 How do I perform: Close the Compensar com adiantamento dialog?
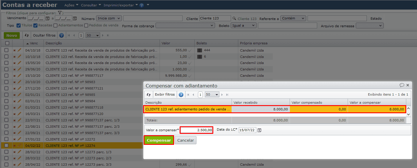pos(408,85)
